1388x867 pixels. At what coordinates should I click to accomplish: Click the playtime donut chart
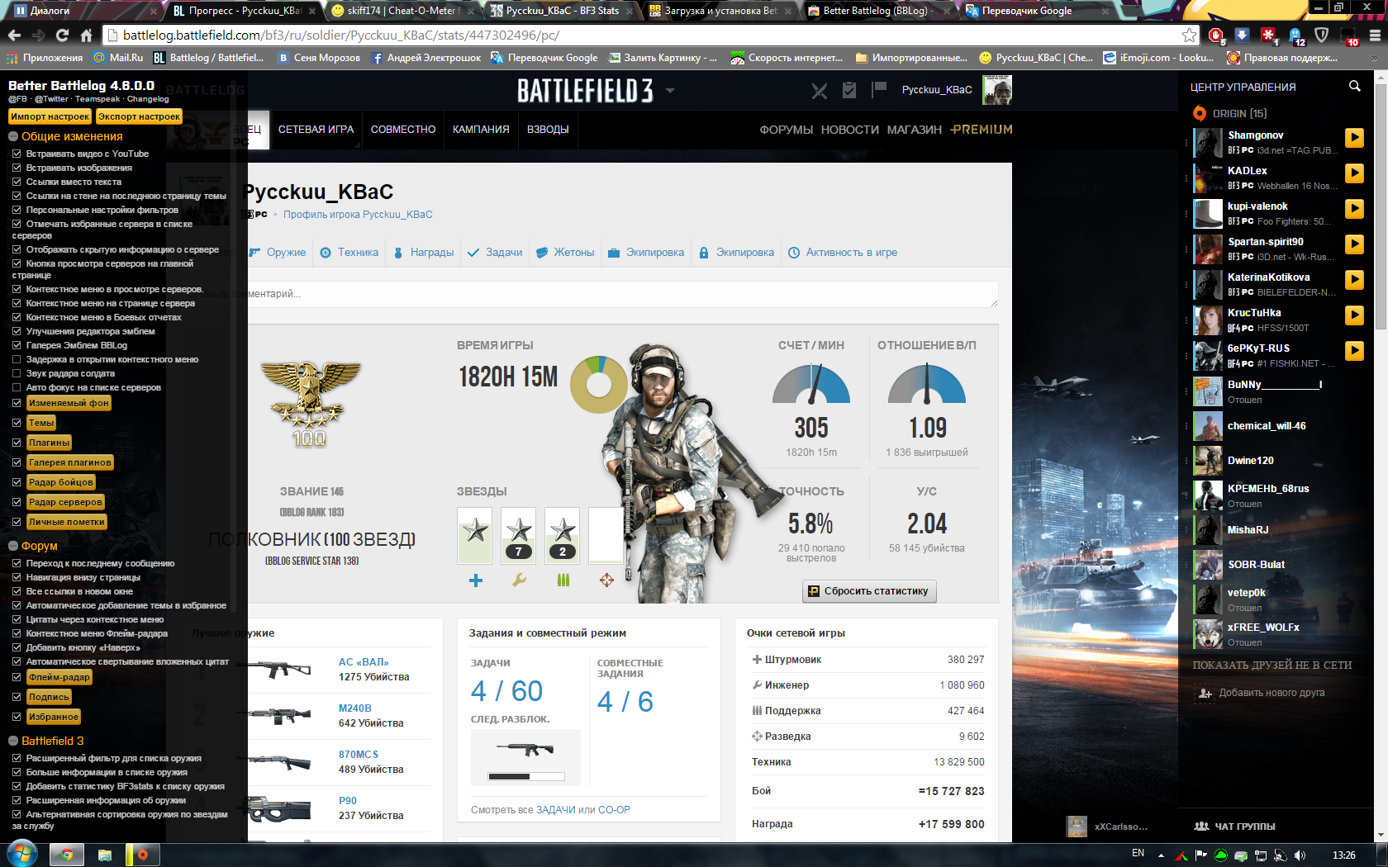pos(598,385)
